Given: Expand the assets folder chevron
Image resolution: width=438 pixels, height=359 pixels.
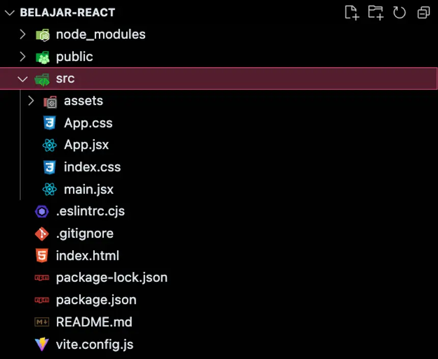Looking at the screenshot, I should (31, 101).
